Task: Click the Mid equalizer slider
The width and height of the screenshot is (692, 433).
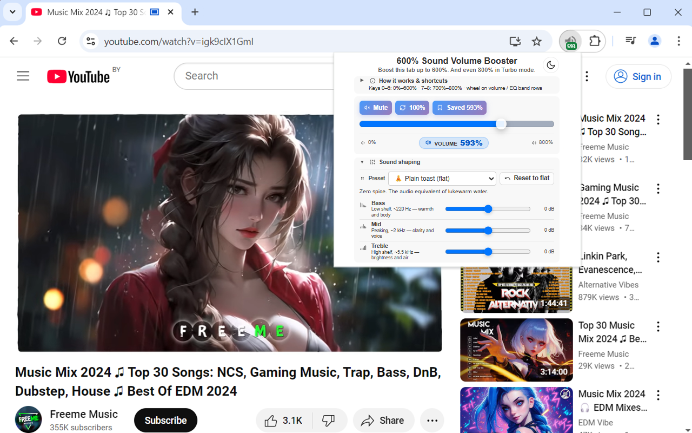Action: coord(488,231)
